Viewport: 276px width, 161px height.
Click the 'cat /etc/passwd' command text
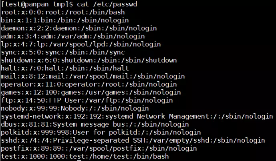pos(107,4)
